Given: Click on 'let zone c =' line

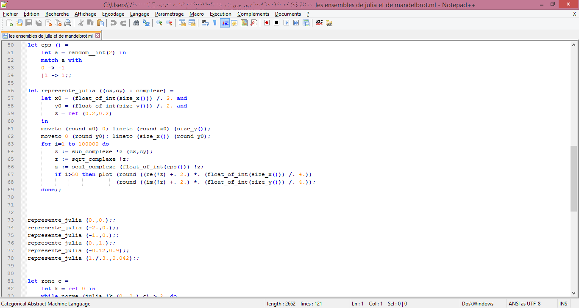Looking at the screenshot, I should pyautogui.click(x=48, y=281).
